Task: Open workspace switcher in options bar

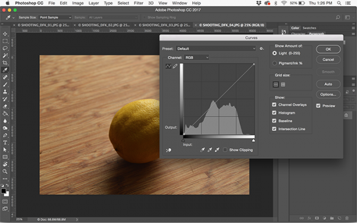Action: coord(347,17)
